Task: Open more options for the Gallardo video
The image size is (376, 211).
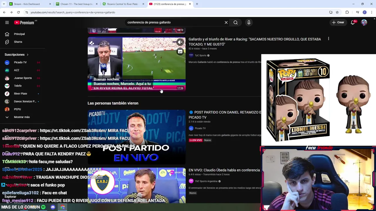Action: (328, 39)
